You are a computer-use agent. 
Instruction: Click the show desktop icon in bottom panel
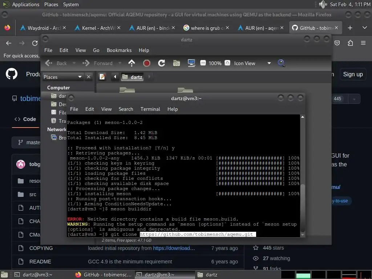(4, 275)
